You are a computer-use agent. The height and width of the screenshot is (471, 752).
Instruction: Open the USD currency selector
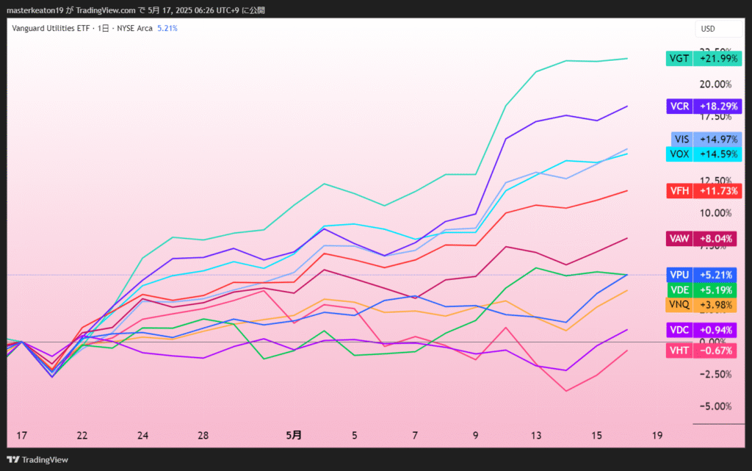(x=718, y=29)
